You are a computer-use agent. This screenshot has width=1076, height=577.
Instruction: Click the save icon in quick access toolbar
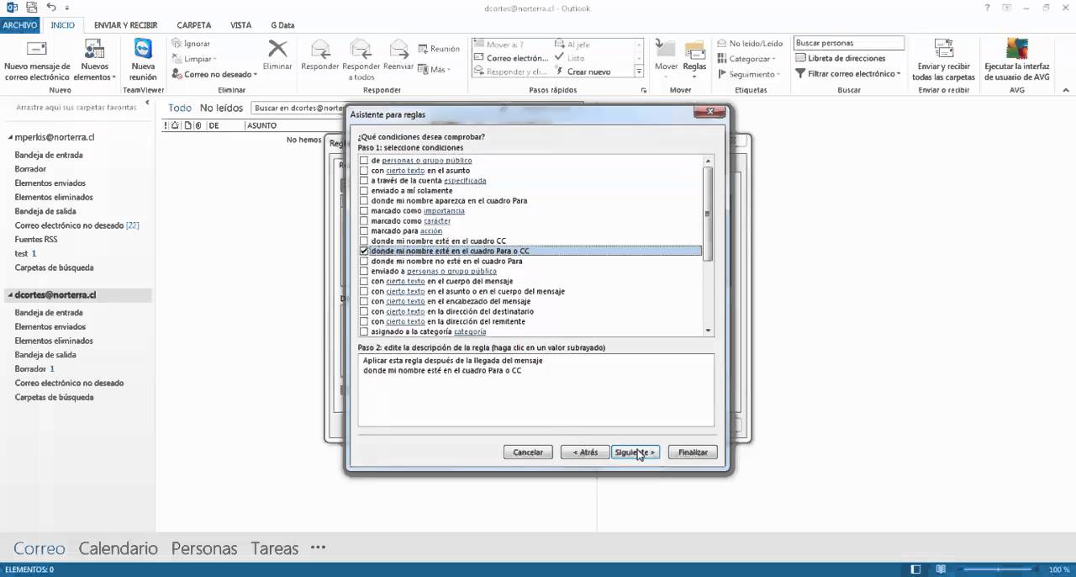(32, 8)
